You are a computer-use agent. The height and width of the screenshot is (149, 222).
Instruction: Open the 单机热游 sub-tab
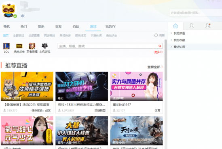coord(65,35)
